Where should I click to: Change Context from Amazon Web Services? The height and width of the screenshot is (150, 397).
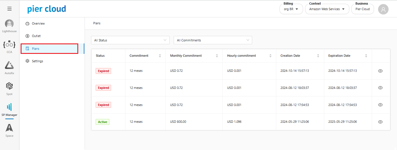(x=327, y=9)
